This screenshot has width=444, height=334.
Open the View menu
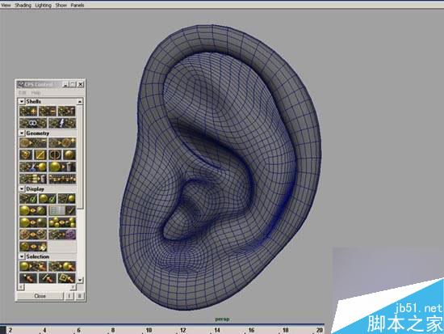tap(6, 5)
